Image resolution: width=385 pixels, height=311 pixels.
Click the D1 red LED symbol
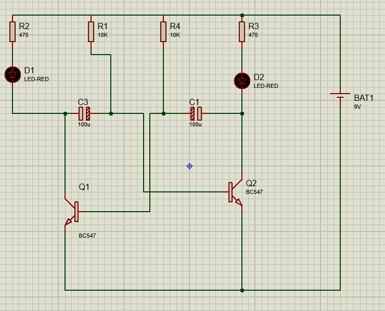coord(13,74)
